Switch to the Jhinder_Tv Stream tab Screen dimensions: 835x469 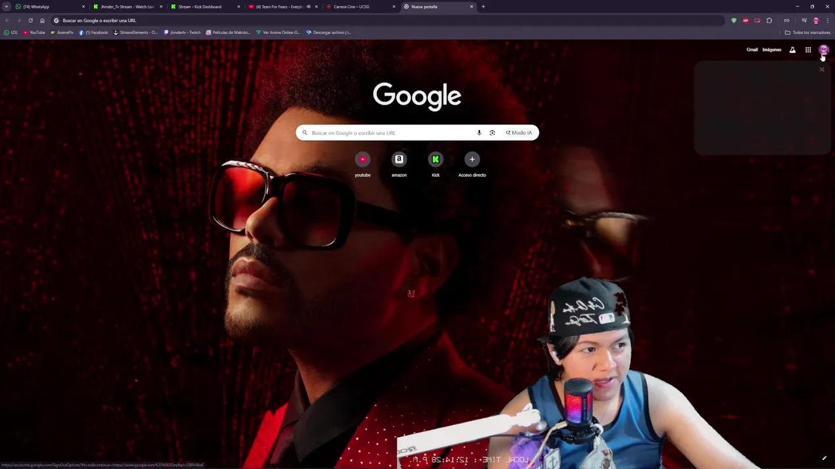point(128,7)
